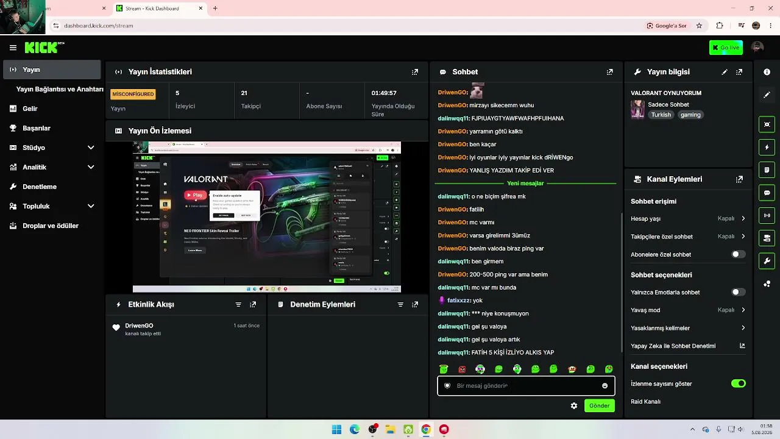Select Yayın in the sidebar
Screen dimensions: 780x439
click(x=52, y=70)
